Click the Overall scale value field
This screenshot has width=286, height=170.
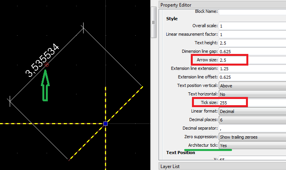click(x=252, y=26)
